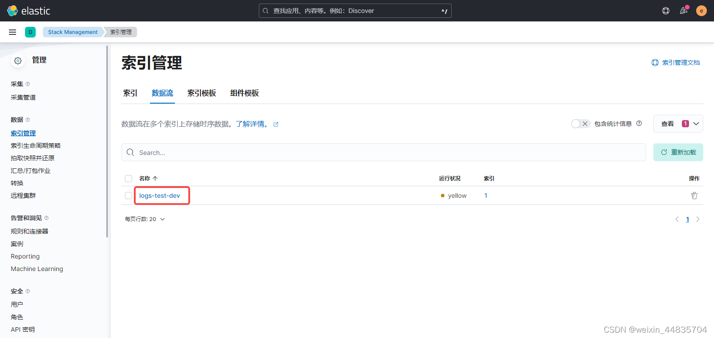The width and height of the screenshot is (714, 338).
Task: Open 转换 in sidebar
Action: tap(17, 183)
